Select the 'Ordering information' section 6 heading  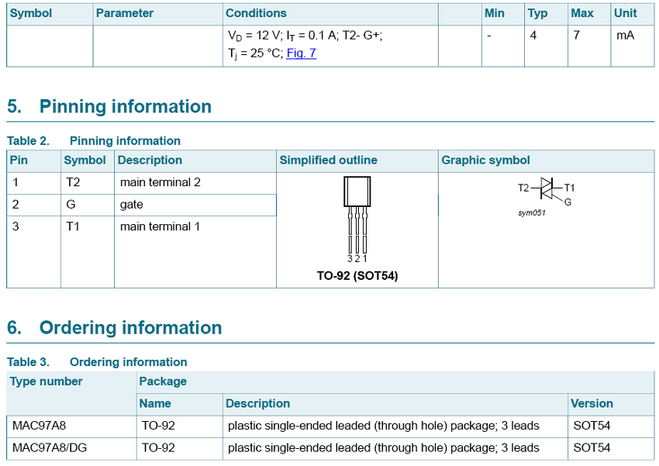click(x=130, y=328)
